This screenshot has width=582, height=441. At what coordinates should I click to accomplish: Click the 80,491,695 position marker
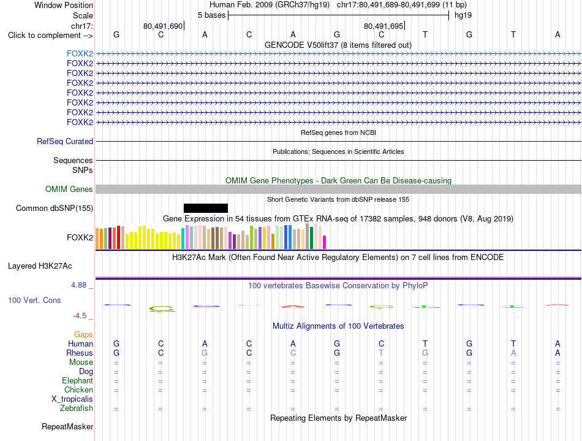pyautogui.click(x=384, y=26)
